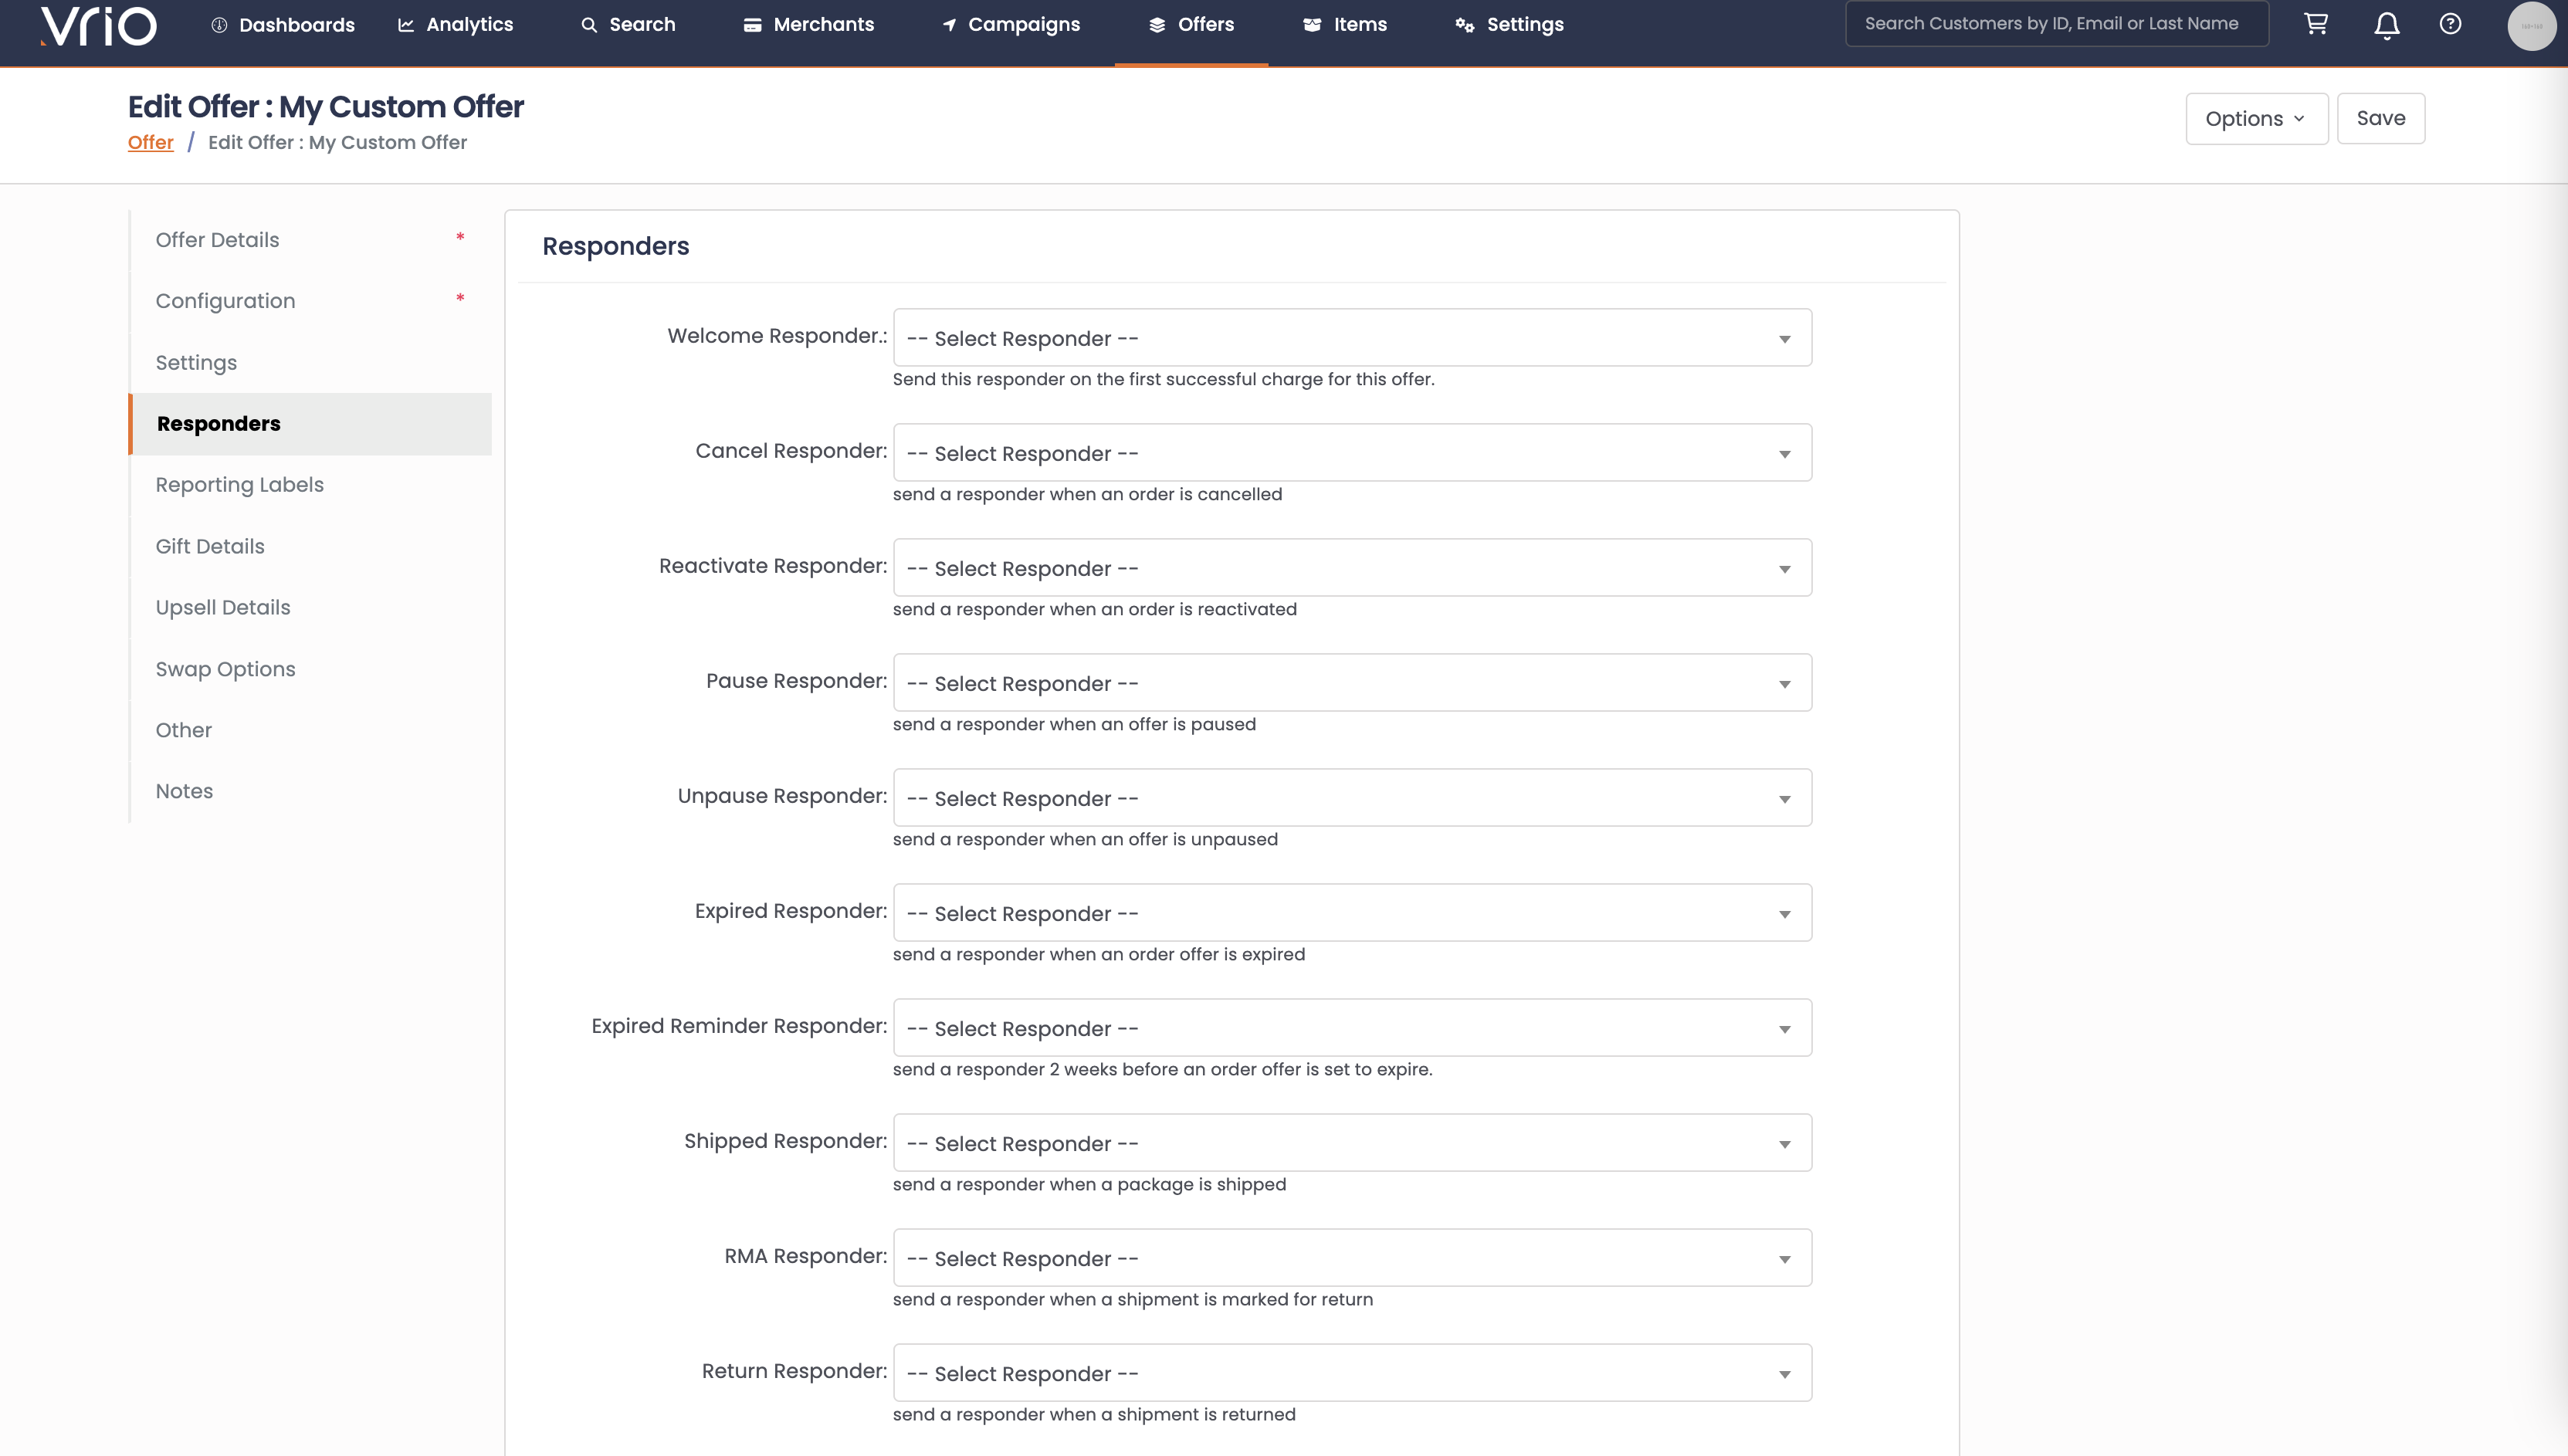The image size is (2568, 1456).
Task: Open the Pause Responder dropdown
Action: coord(1352,683)
